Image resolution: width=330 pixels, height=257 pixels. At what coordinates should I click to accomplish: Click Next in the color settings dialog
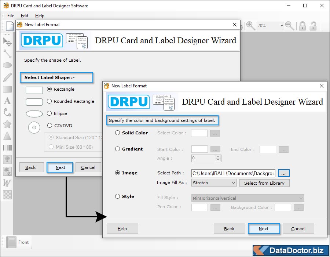[x=264, y=228]
